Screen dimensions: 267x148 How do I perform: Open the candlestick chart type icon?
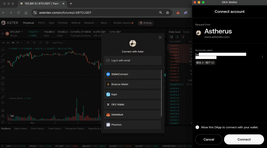(x=34, y=43)
